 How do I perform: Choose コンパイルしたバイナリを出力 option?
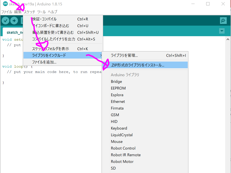pyautogui.click(x=54, y=39)
